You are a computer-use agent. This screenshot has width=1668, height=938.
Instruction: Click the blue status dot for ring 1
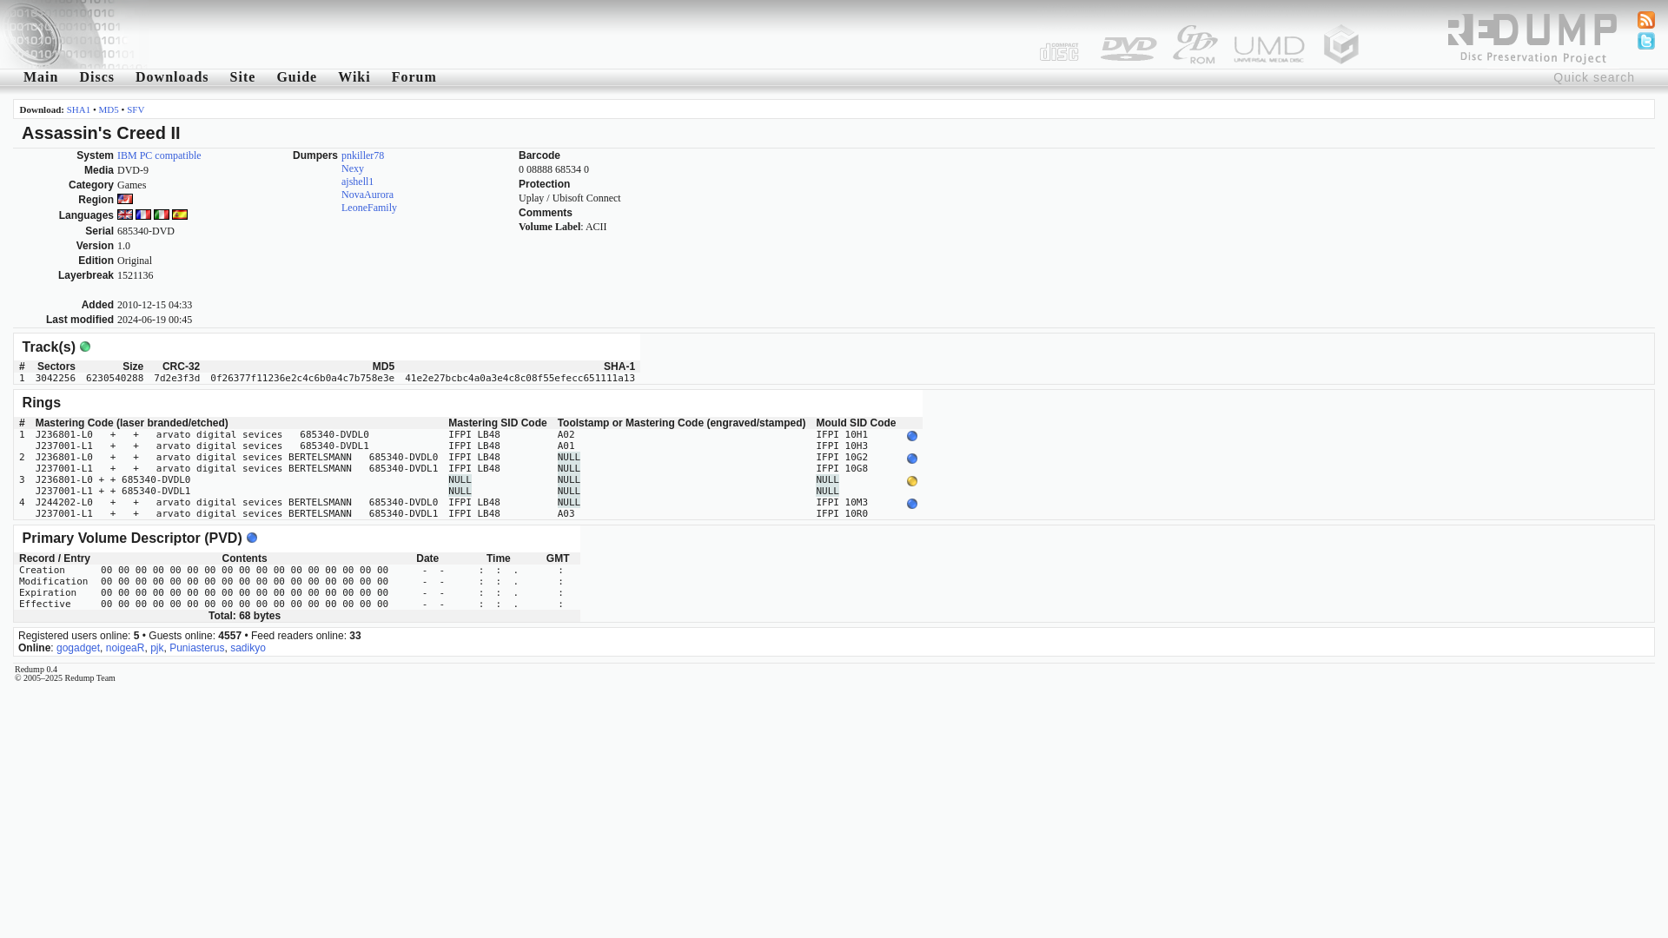pos(911,436)
